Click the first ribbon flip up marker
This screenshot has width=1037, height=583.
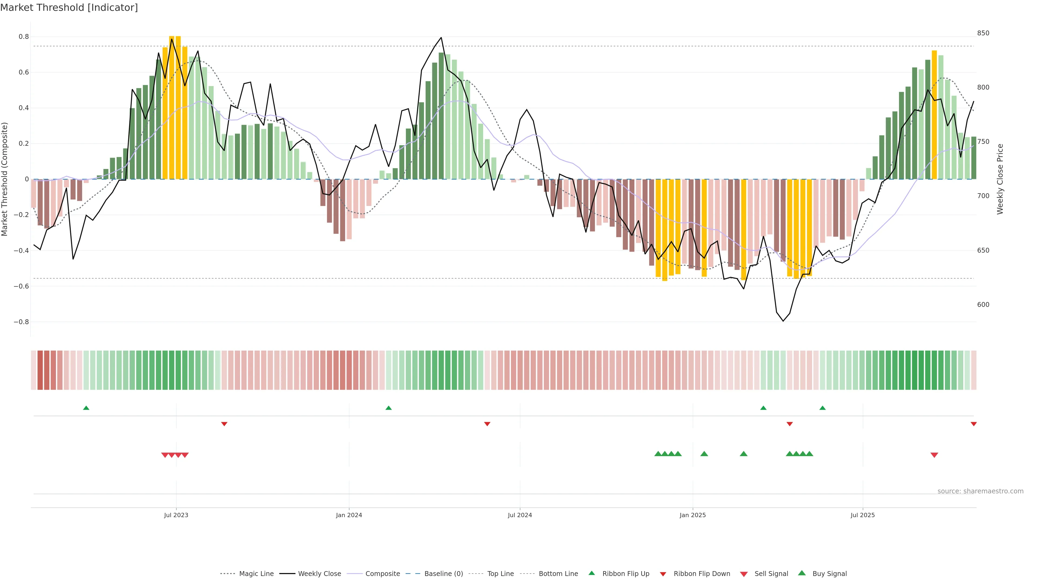click(x=86, y=408)
